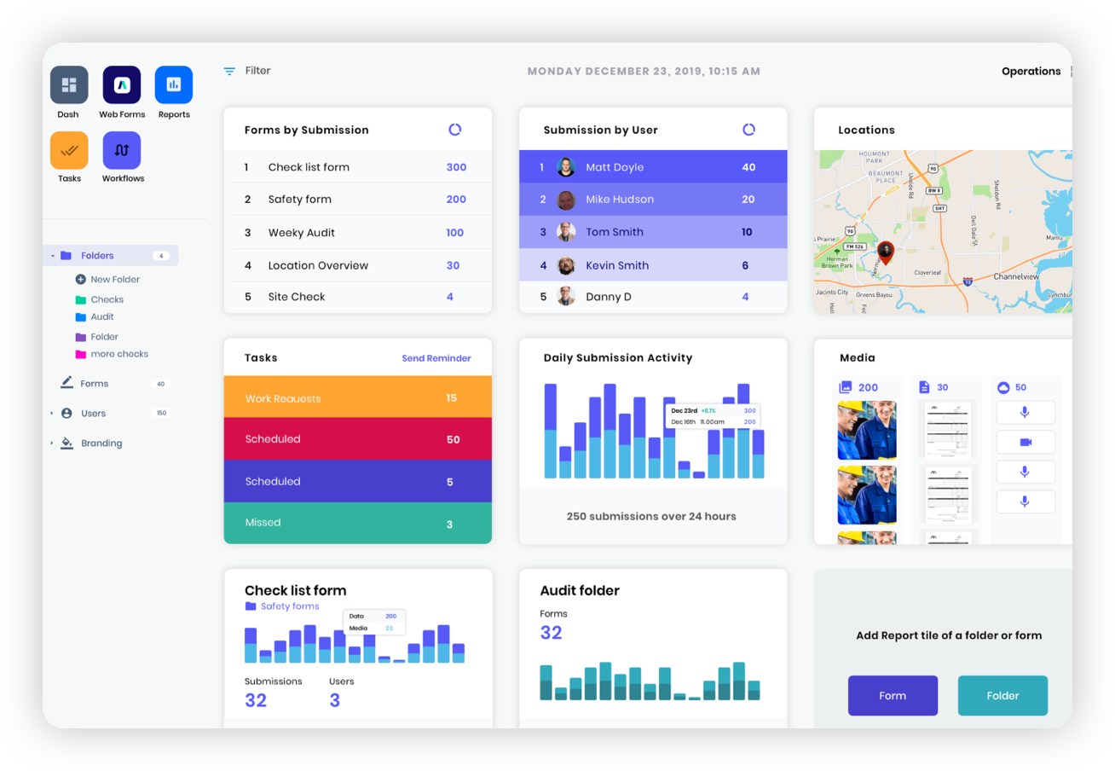
Task: Open the Reports section
Action: pyautogui.click(x=173, y=86)
